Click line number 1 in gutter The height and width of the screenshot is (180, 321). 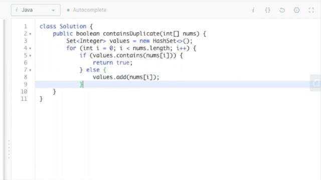point(26,26)
